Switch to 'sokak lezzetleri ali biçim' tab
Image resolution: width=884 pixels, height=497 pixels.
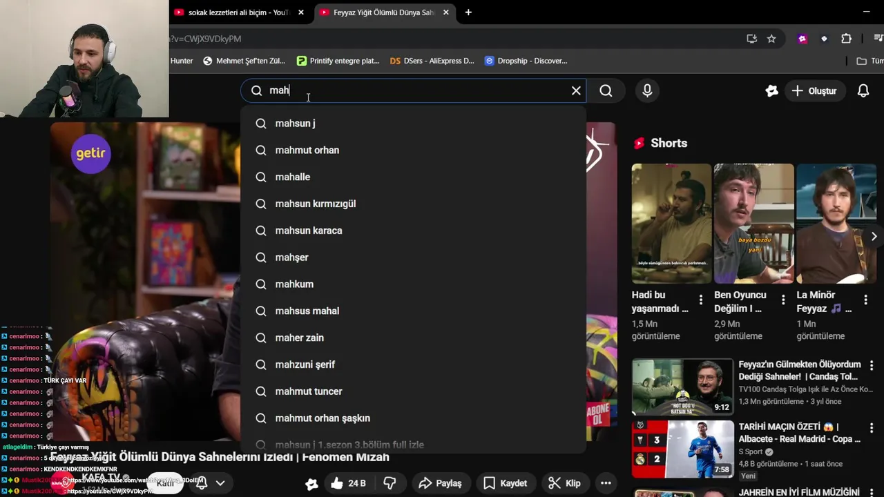[x=238, y=12]
